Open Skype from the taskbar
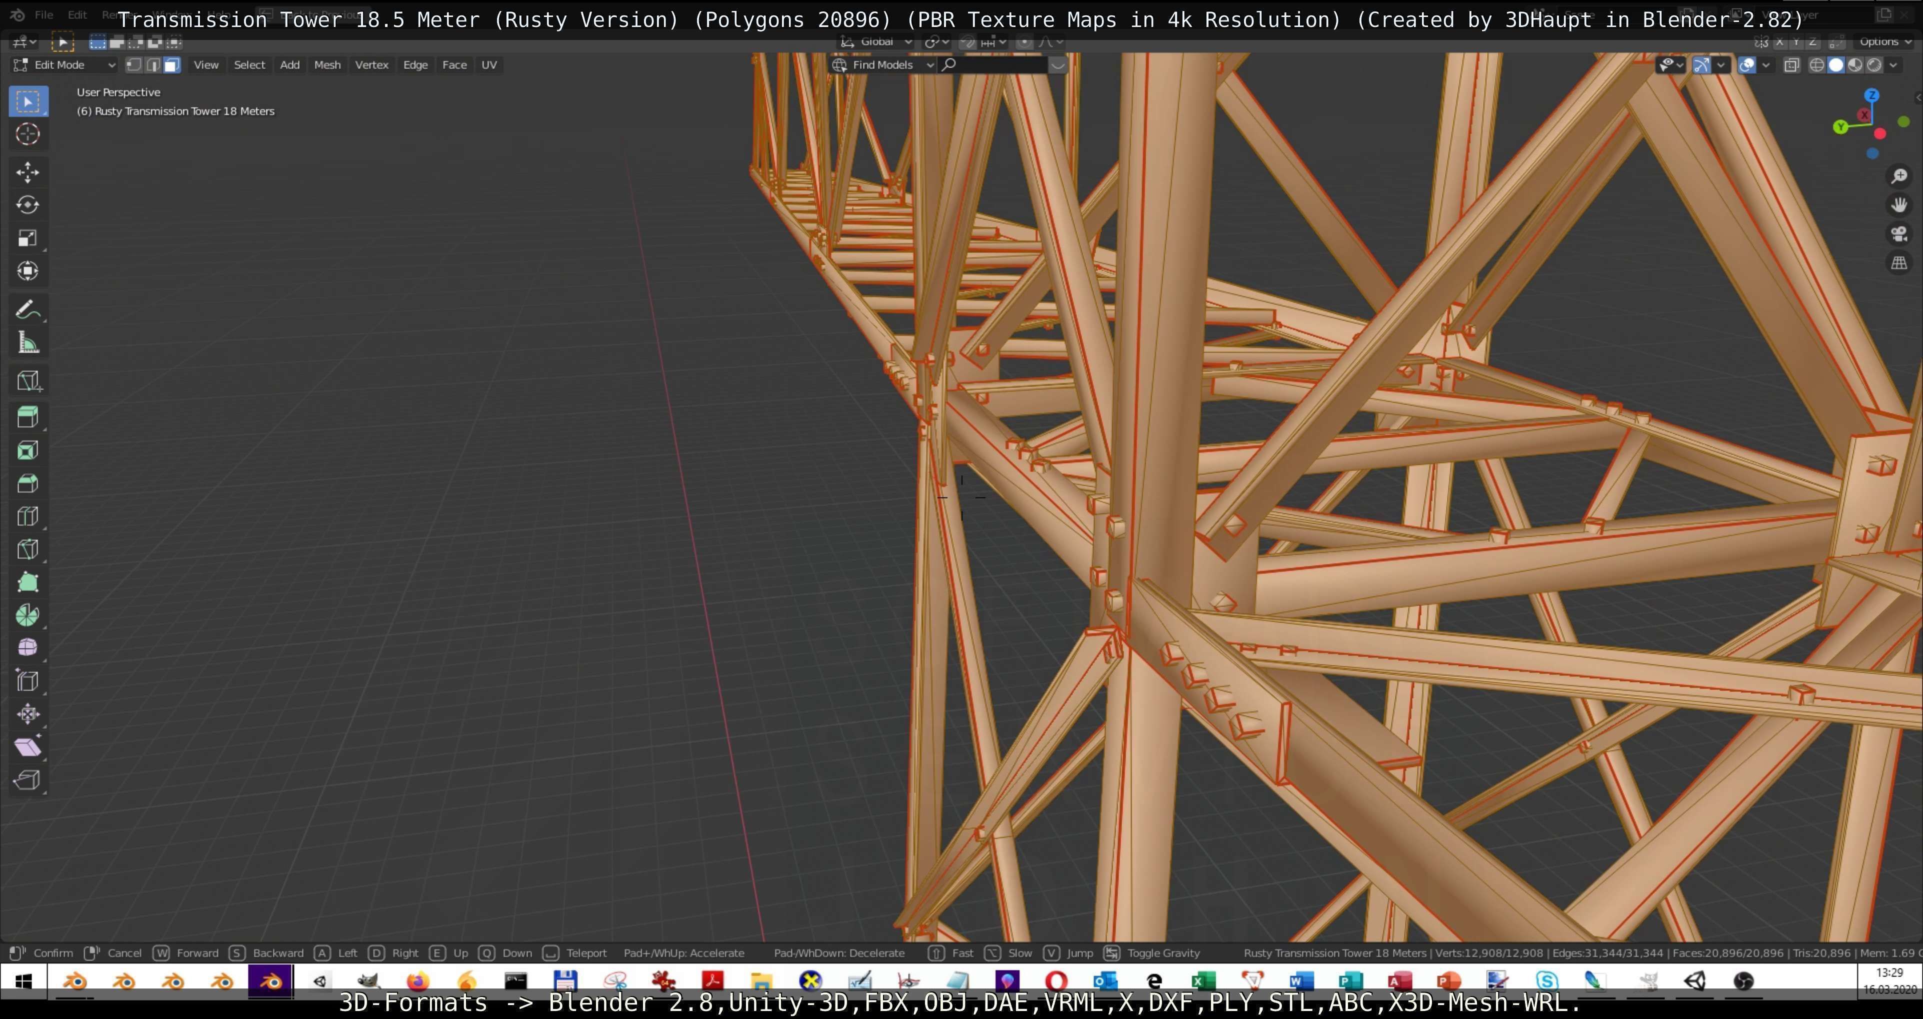The height and width of the screenshot is (1019, 1923). pyautogui.click(x=1547, y=981)
